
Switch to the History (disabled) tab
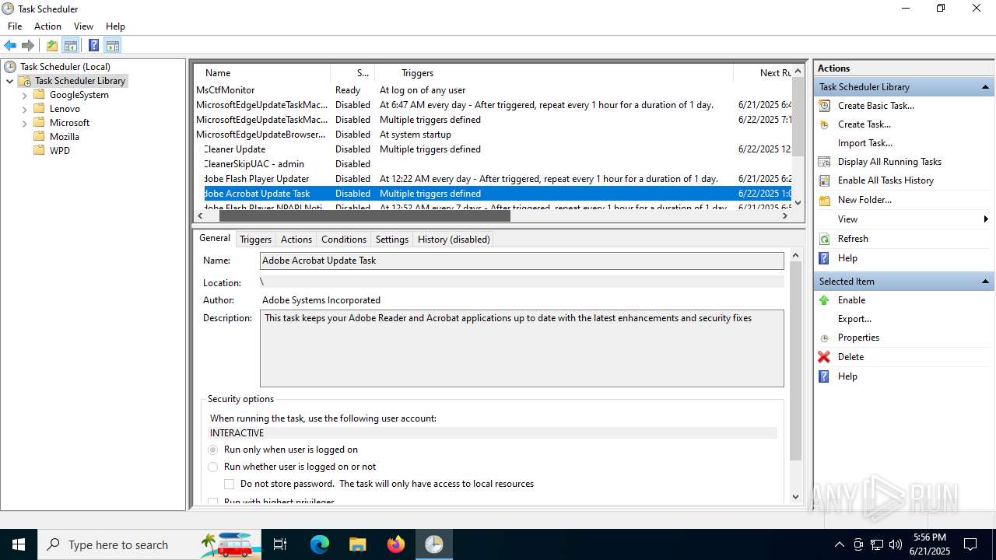pos(454,240)
